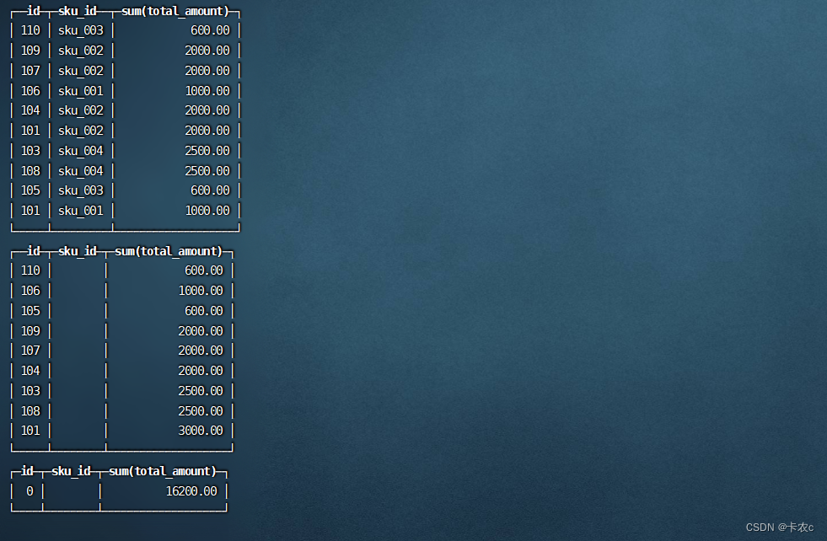Click the id header above the 0 value

27,471
